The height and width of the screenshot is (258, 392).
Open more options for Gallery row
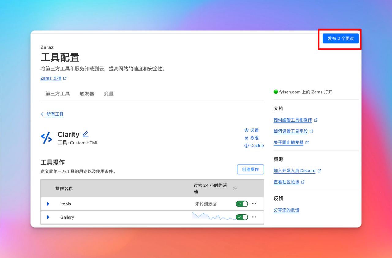254,217
